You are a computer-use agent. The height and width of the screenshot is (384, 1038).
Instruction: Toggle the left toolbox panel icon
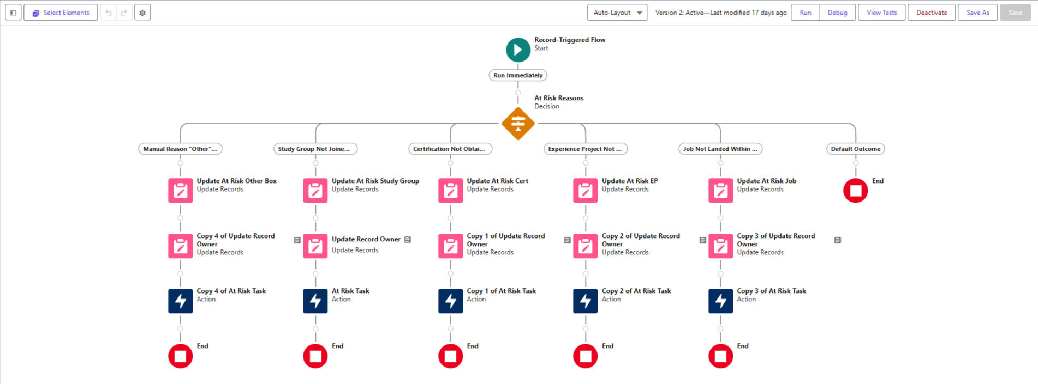[x=13, y=13]
